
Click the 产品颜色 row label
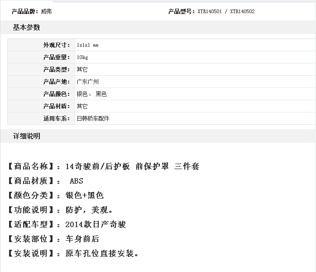(57, 94)
